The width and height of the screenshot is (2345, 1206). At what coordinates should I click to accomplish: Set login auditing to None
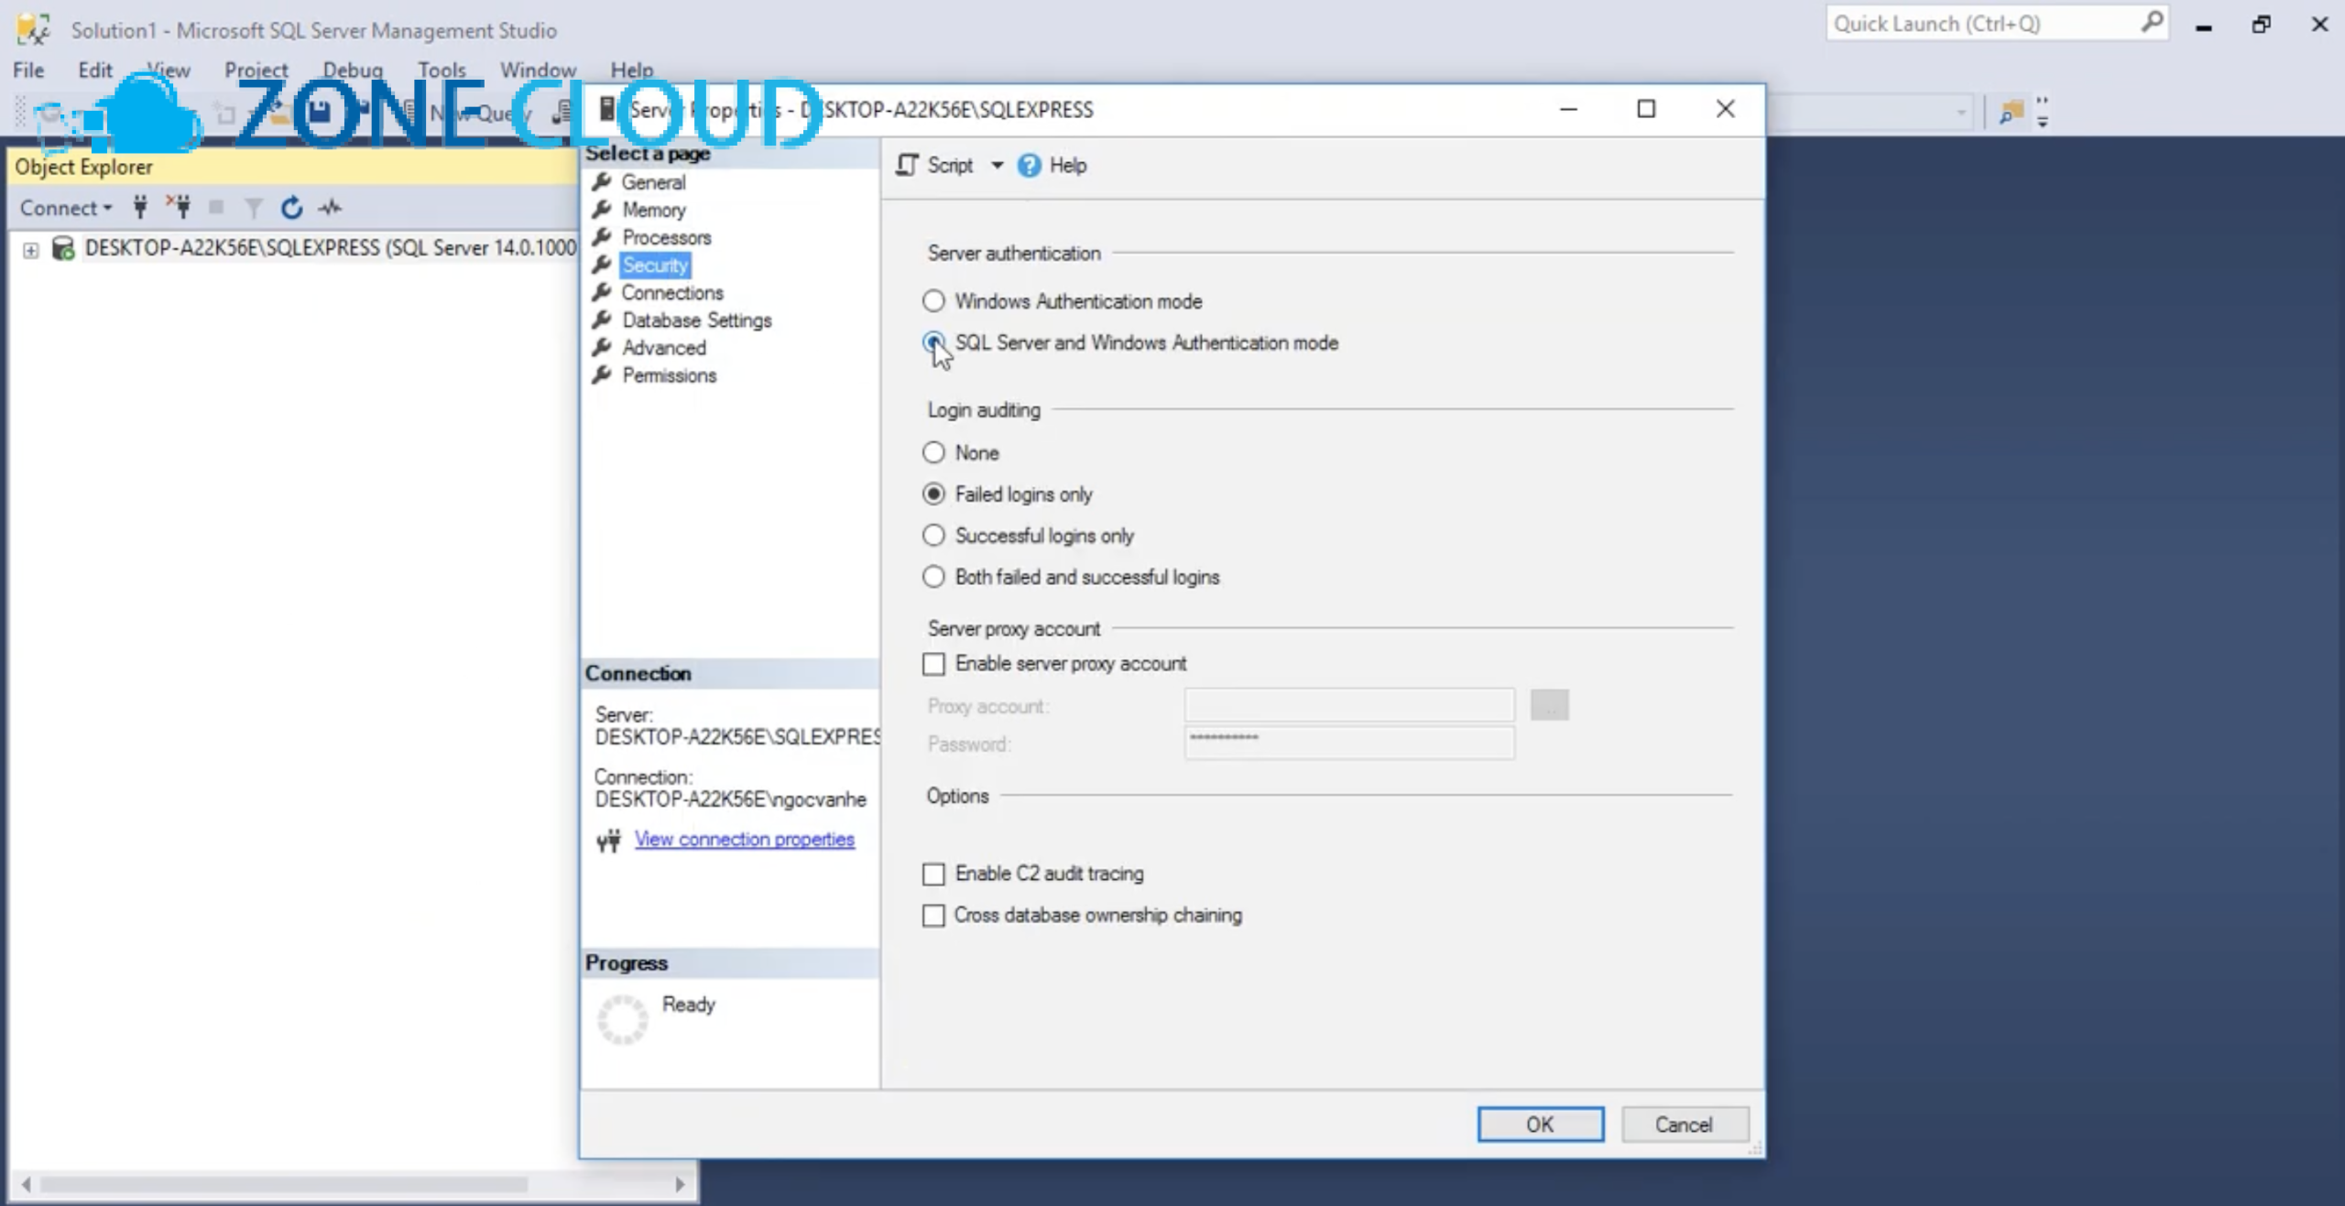pos(933,452)
